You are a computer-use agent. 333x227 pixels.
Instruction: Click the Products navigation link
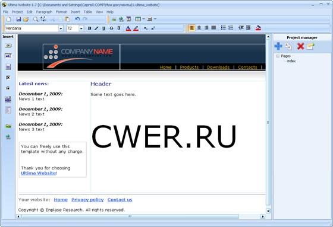click(189, 67)
